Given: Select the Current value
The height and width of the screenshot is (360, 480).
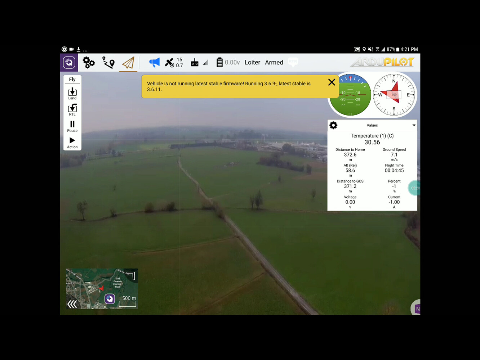Looking at the screenshot, I should 394,202.
